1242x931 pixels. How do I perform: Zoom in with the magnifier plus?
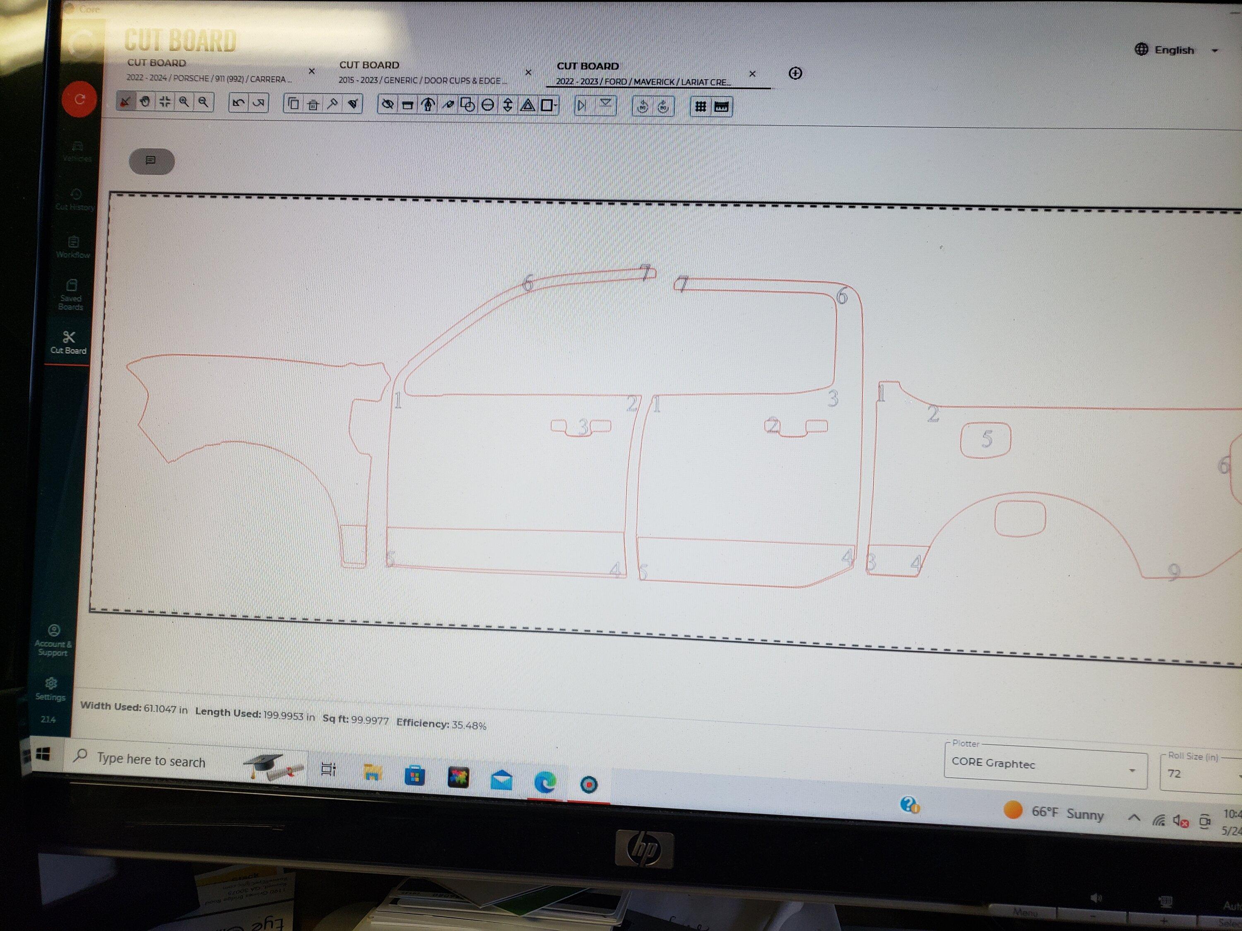(183, 102)
